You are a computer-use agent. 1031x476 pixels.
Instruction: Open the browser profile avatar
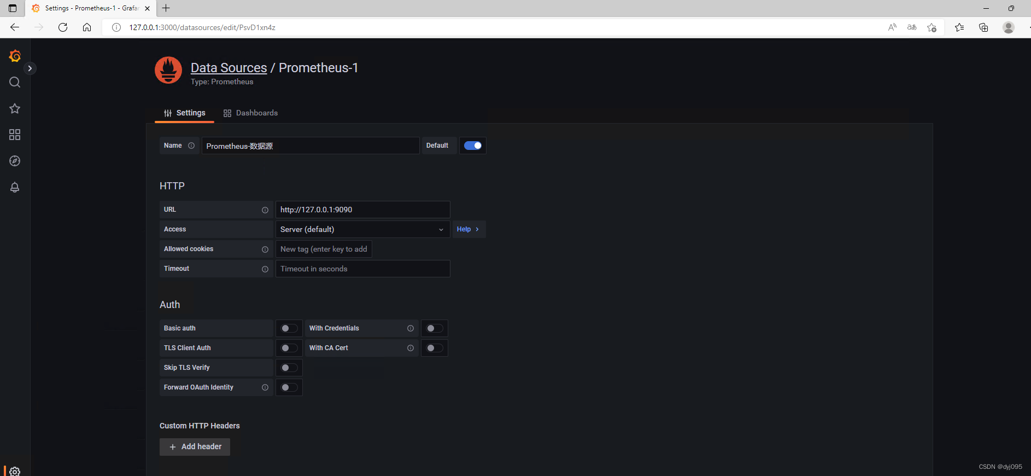click(1009, 27)
